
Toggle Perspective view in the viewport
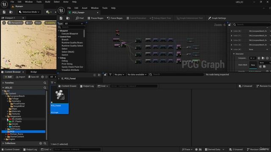[15, 23]
